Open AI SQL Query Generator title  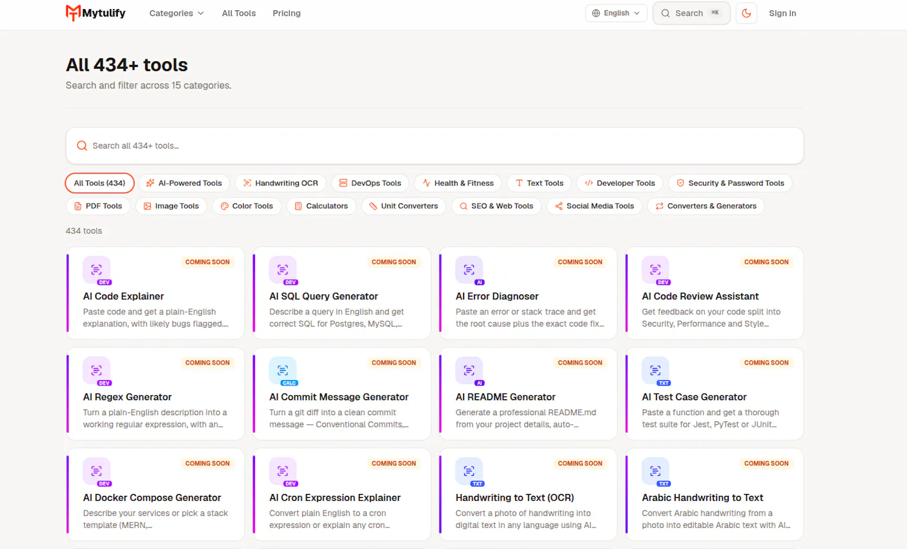click(x=324, y=296)
